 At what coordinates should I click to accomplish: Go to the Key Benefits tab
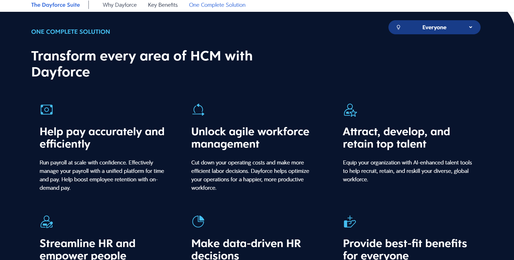163,5
